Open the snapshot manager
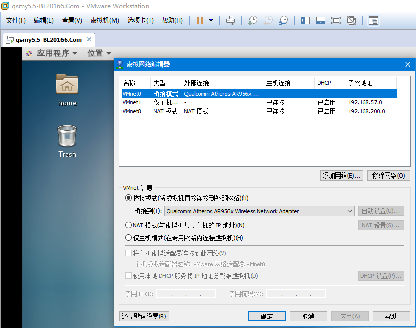 tap(283, 20)
